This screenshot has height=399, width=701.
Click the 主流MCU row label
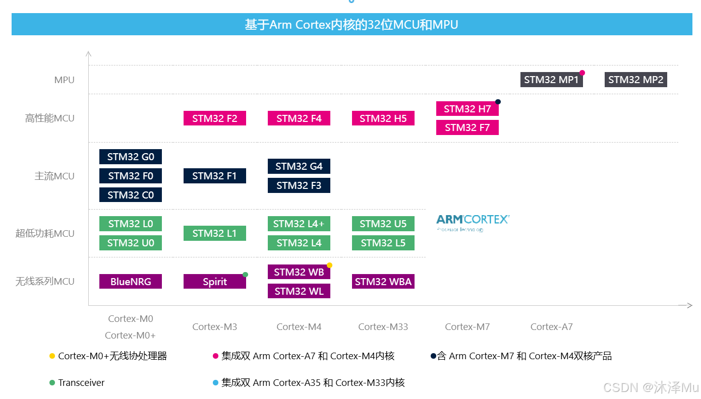pos(54,176)
